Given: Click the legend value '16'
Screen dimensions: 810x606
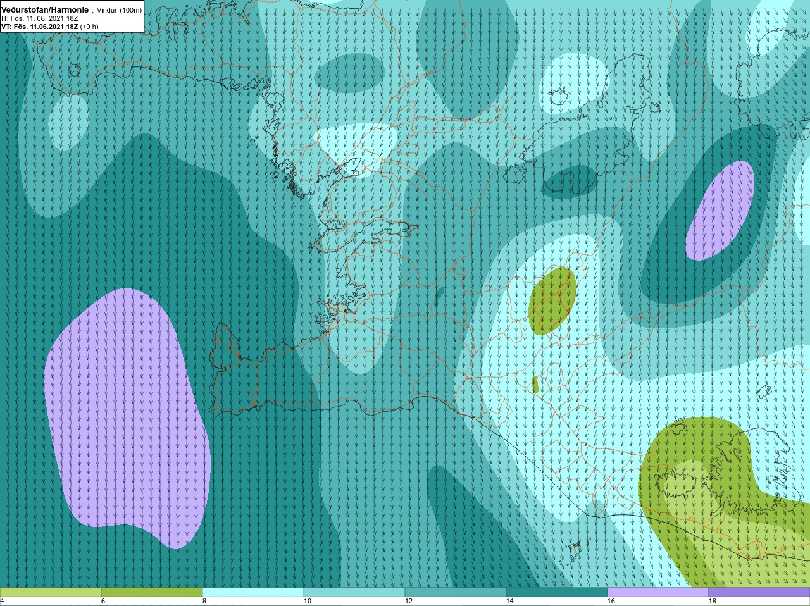Looking at the screenshot, I should (x=611, y=601).
